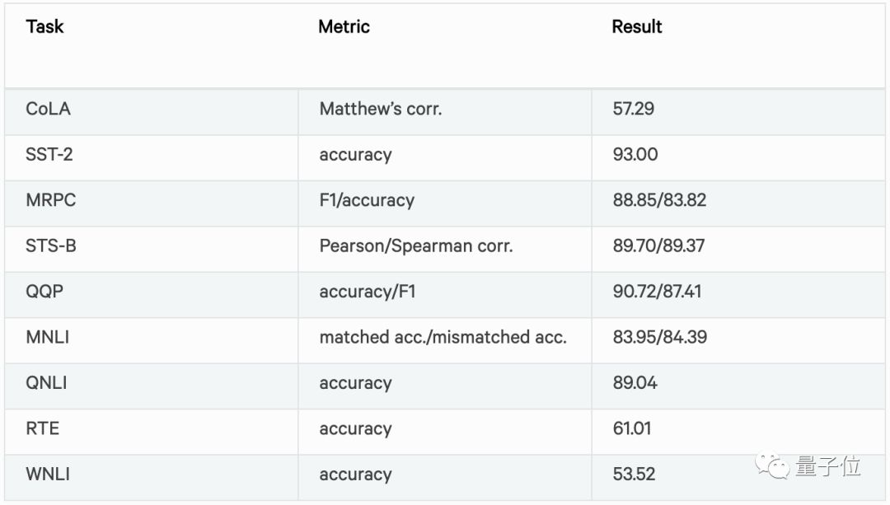Select the RTE task cell
Image resolution: width=890 pixels, height=505 pixels.
pyautogui.click(x=42, y=428)
